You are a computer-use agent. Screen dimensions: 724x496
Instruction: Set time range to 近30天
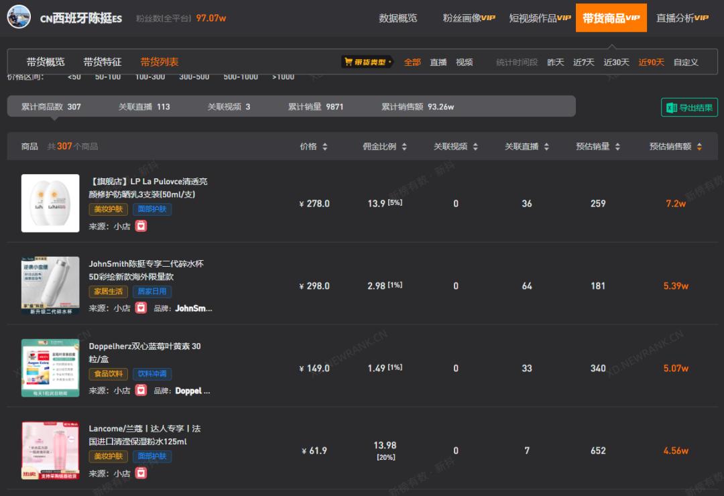click(x=616, y=62)
